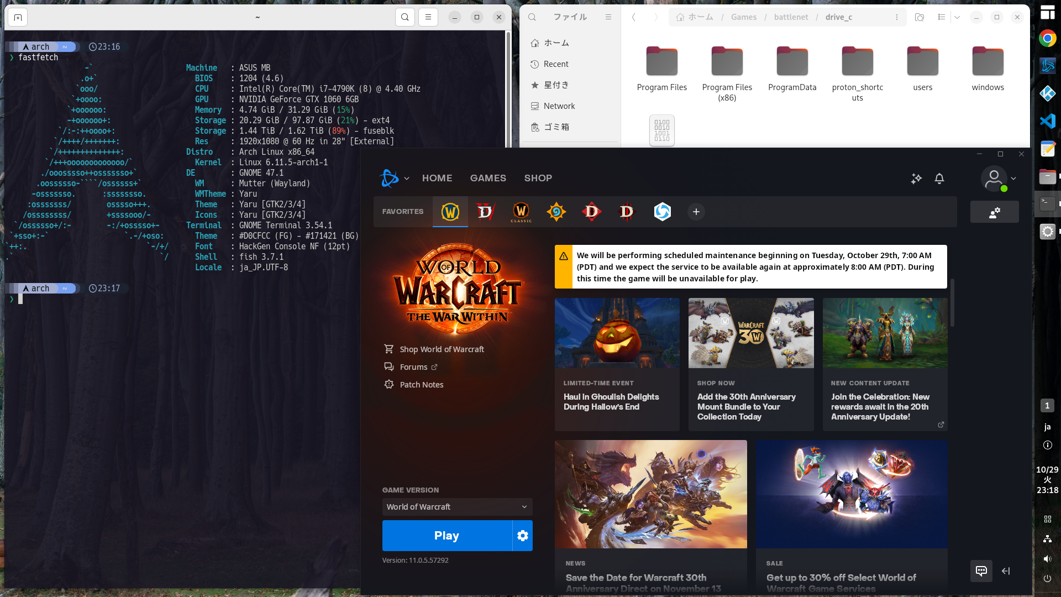This screenshot has height=597, width=1061.
Task: Select Diablo IV favorite icon
Action: point(485,212)
